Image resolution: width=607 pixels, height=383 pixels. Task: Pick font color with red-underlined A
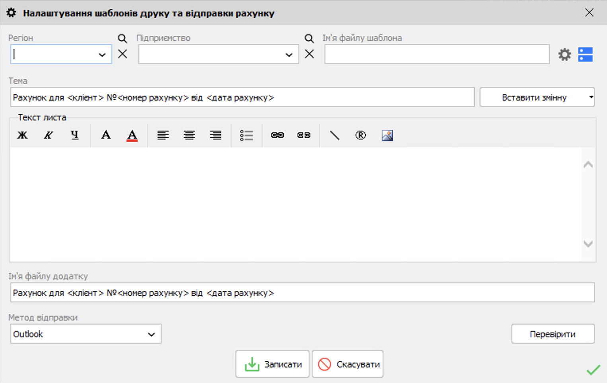point(132,135)
